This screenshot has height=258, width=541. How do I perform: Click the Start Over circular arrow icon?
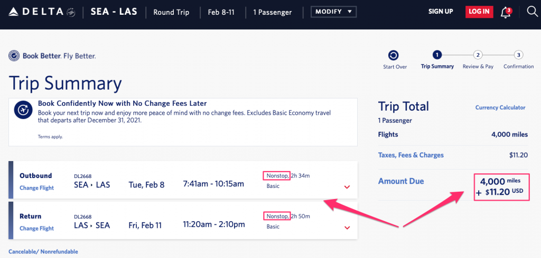click(x=394, y=55)
